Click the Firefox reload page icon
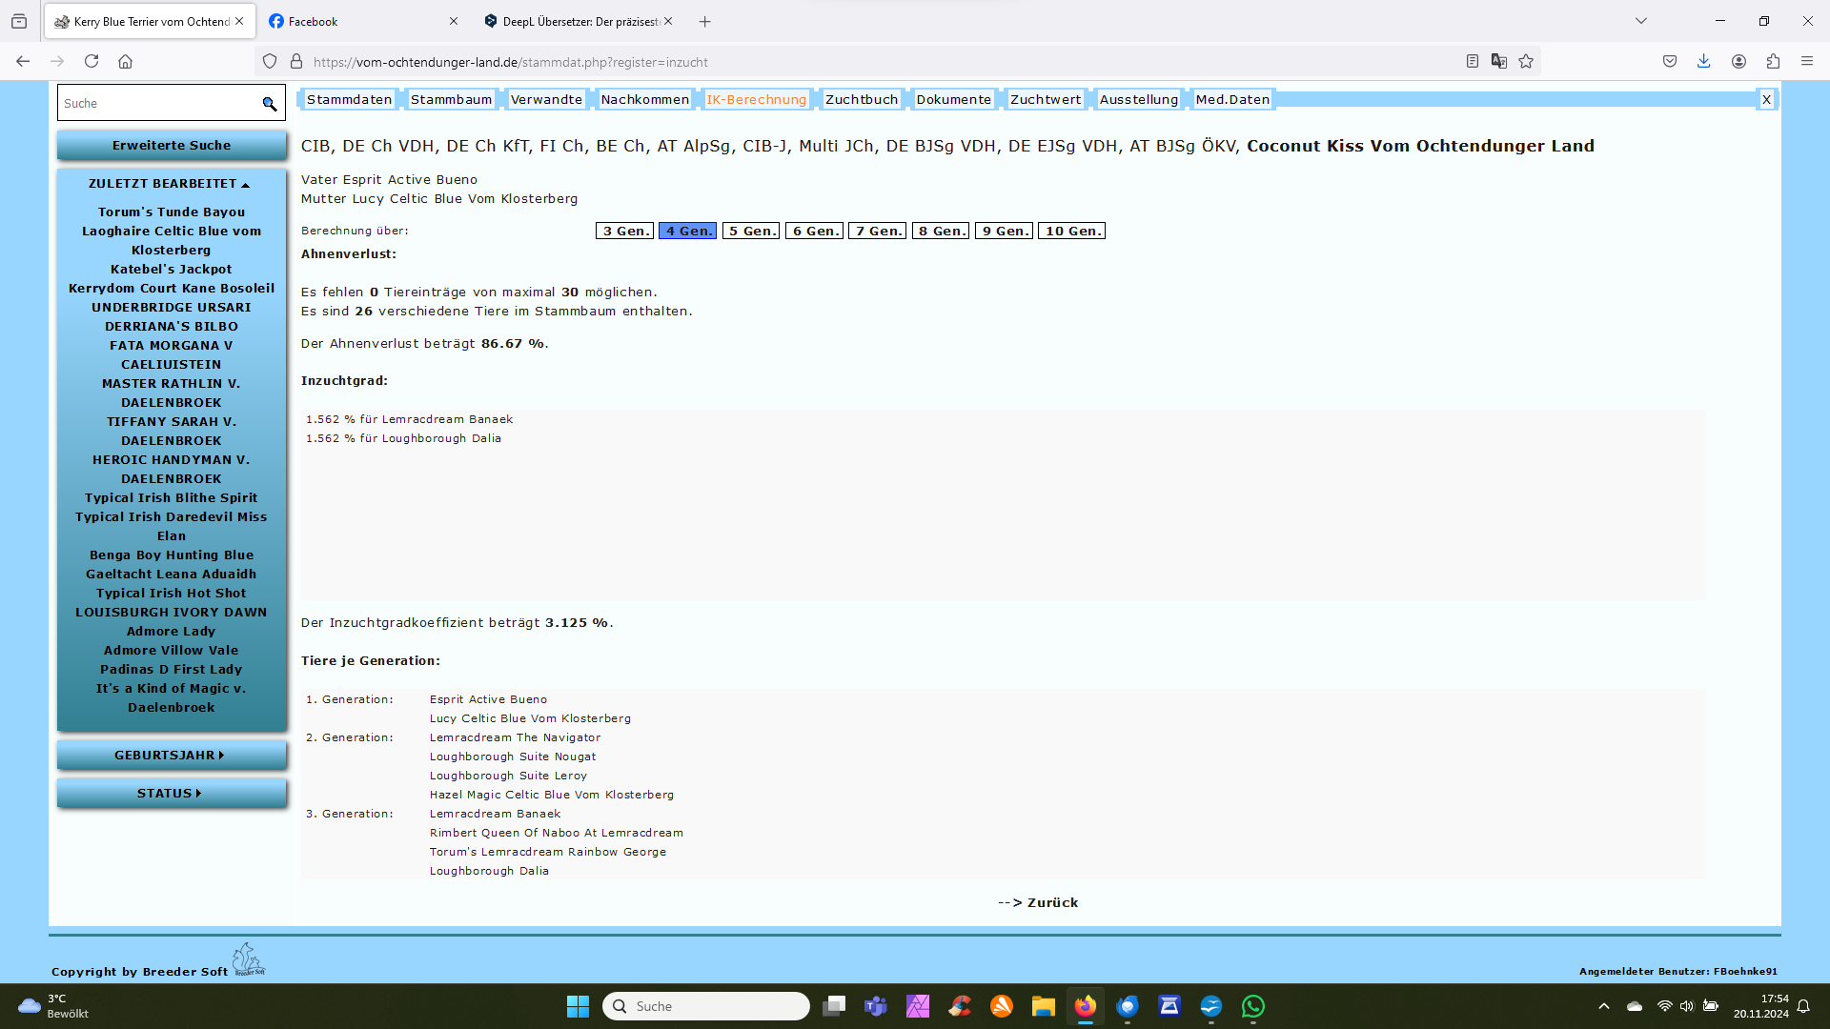The width and height of the screenshot is (1830, 1029). click(91, 61)
